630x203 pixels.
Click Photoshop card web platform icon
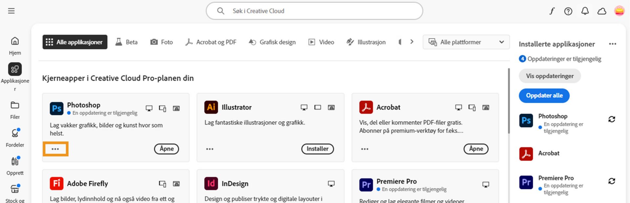176,109
